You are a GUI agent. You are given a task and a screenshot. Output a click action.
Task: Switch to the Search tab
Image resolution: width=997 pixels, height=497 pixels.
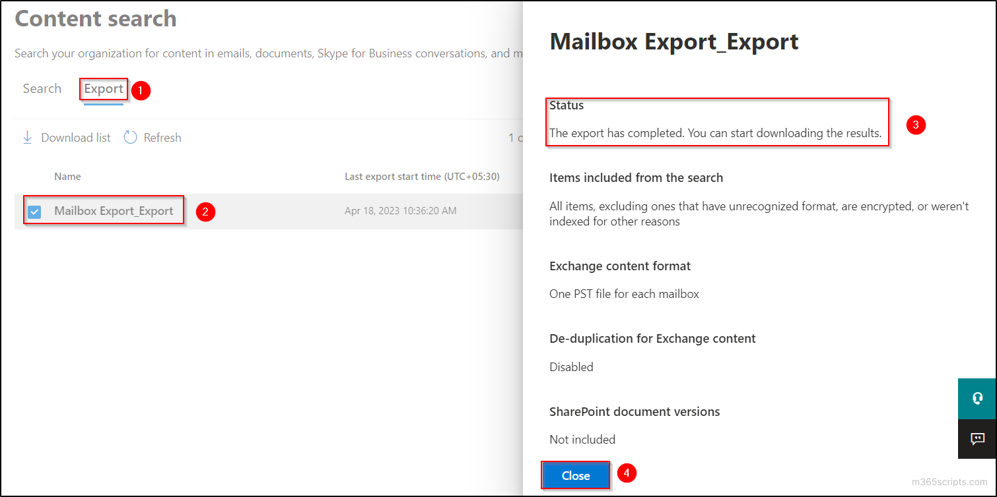click(x=42, y=88)
